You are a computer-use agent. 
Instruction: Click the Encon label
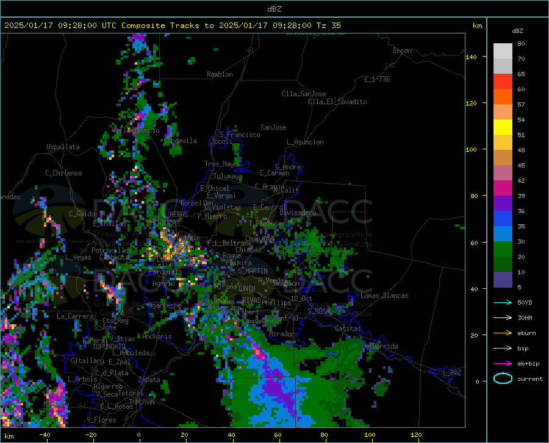coord(402,51)
